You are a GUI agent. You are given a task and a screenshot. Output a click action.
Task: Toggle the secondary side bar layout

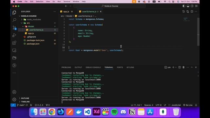pos(192,6)
